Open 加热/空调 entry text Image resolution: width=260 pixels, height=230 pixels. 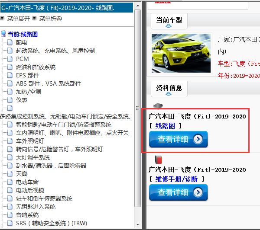click(x=29, y=92)
